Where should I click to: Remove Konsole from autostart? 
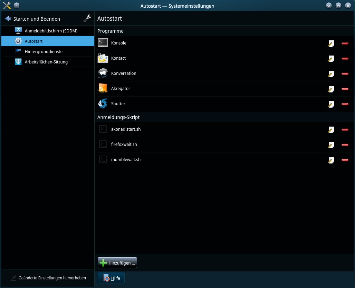tap(345, 43)
